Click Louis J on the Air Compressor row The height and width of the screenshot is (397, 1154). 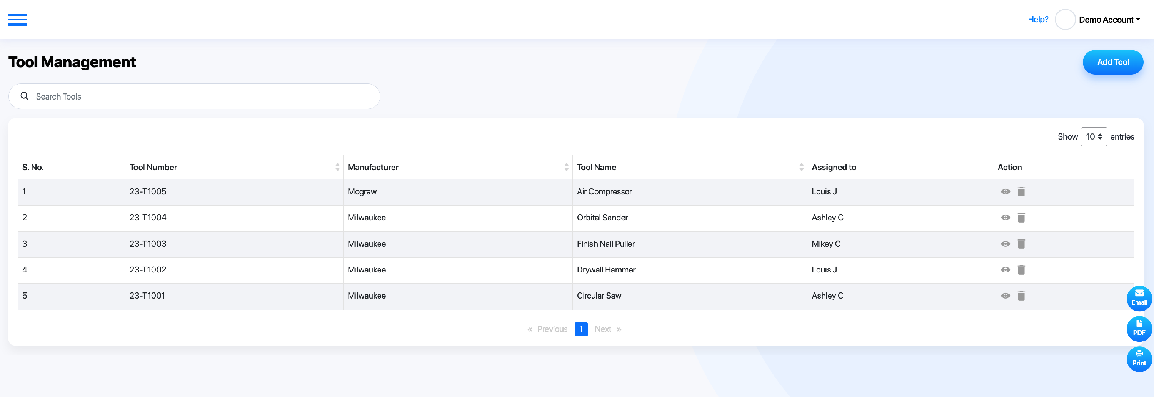point(824,191)
